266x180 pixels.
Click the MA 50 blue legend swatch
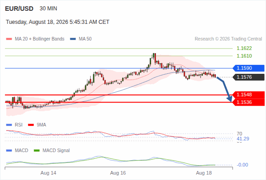click(x=73, y=39)
